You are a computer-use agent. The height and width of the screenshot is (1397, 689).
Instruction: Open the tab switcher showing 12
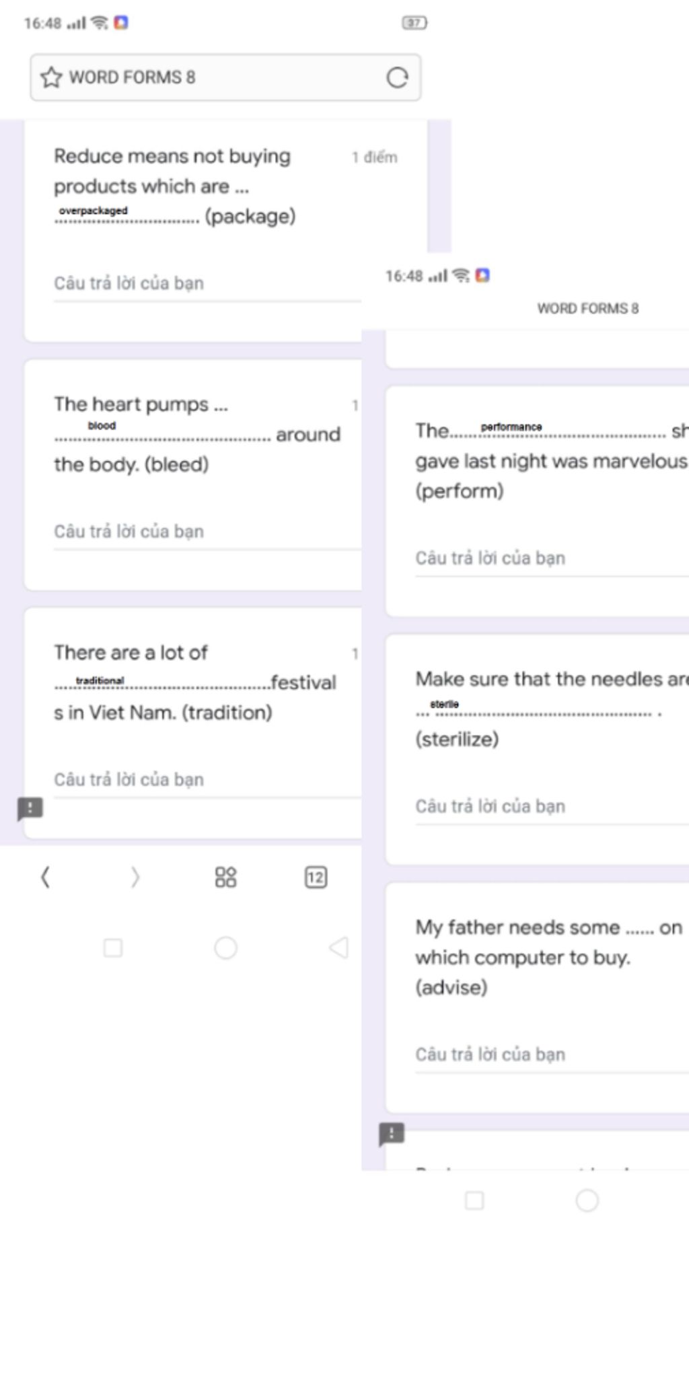point(316,877)
